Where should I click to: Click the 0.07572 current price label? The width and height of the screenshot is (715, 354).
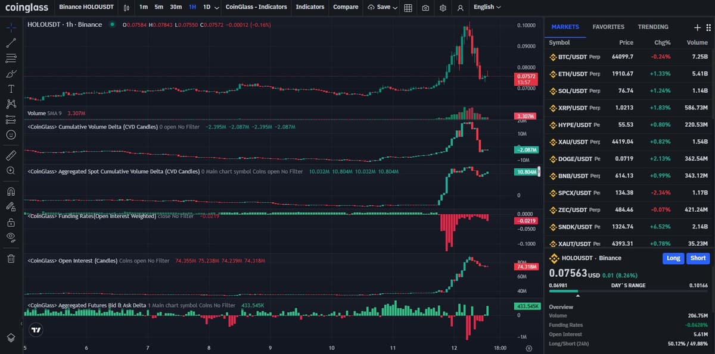(x=526, y=79)
